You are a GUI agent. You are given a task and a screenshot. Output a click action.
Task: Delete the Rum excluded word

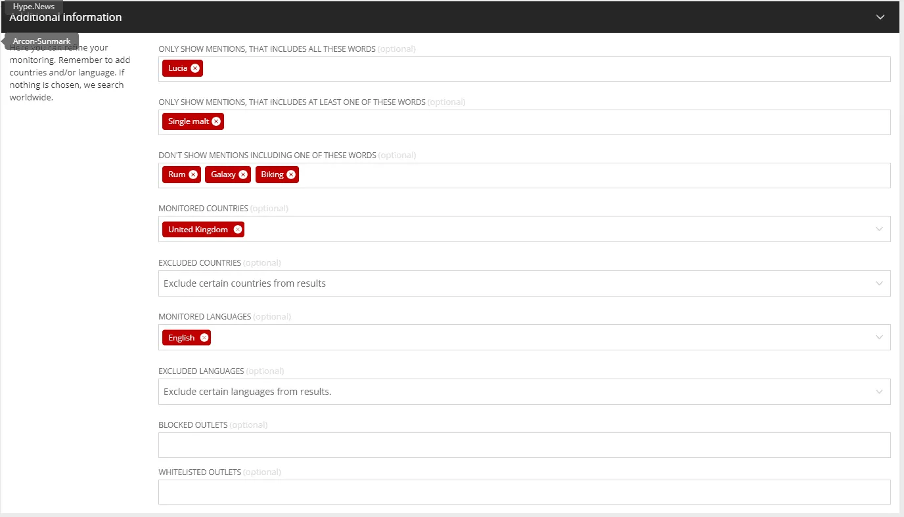(193, 175)
